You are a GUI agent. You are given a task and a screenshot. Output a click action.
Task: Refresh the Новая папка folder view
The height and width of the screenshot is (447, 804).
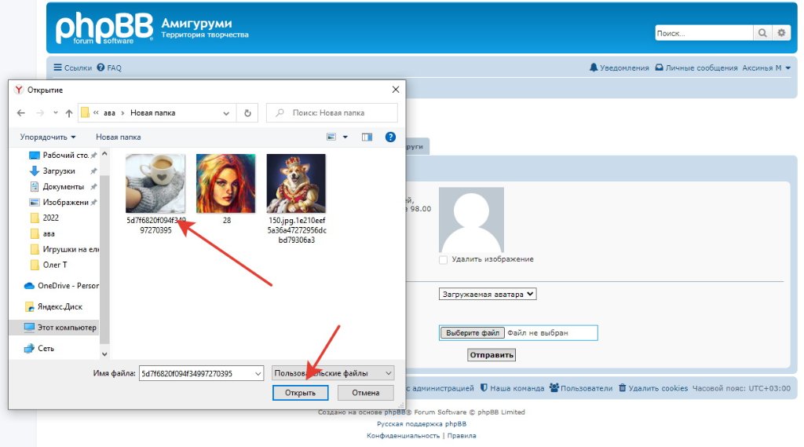(247, 113)
